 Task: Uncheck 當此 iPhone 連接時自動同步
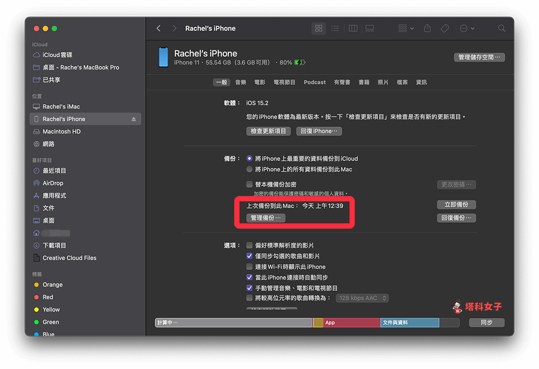[249, 278]
